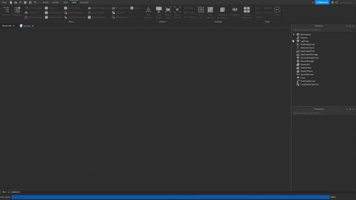Close the Baseplate tab
356x200 pixels.
pos(13,26)
